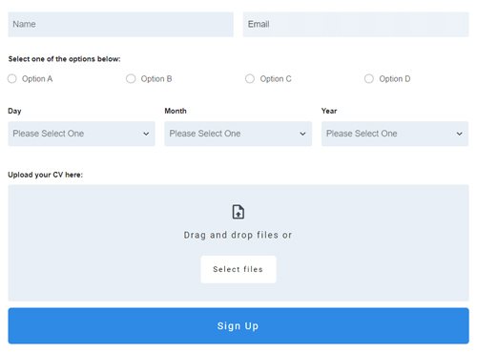Screen dimensions: 477x354
Task: Click the 'Select one of the options below:' label
Action: click(x=65, y=59)
